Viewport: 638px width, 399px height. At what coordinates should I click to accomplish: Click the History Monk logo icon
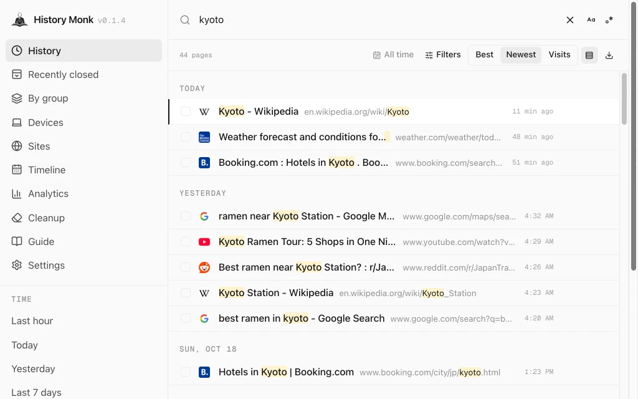(19, 20)
